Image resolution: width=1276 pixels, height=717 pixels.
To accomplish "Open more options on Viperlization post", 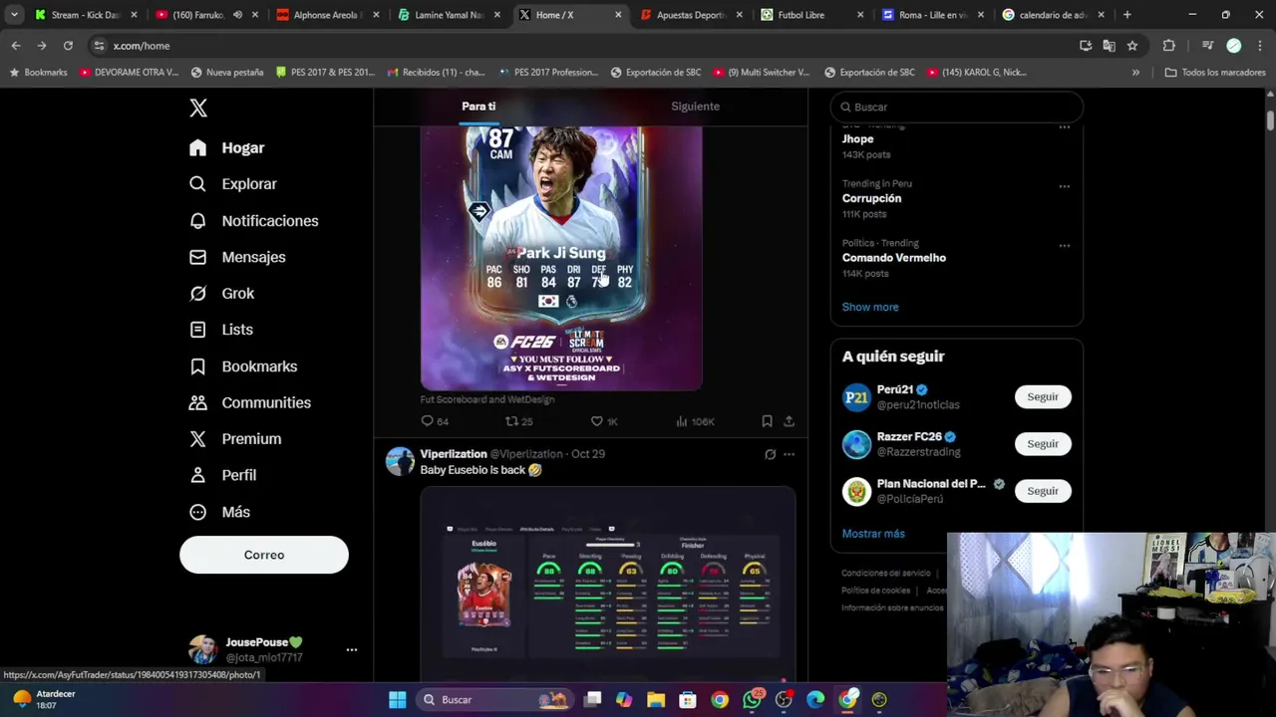I will [x=789, y=454].
